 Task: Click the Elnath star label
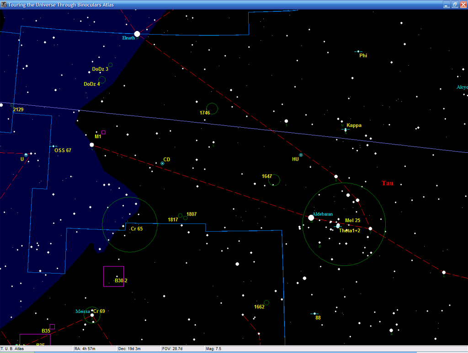(128, 38)
